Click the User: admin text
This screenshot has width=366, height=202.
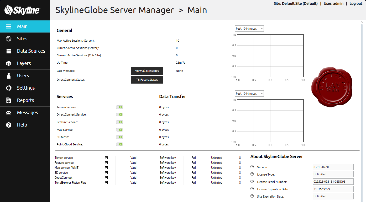pos(333,3)
